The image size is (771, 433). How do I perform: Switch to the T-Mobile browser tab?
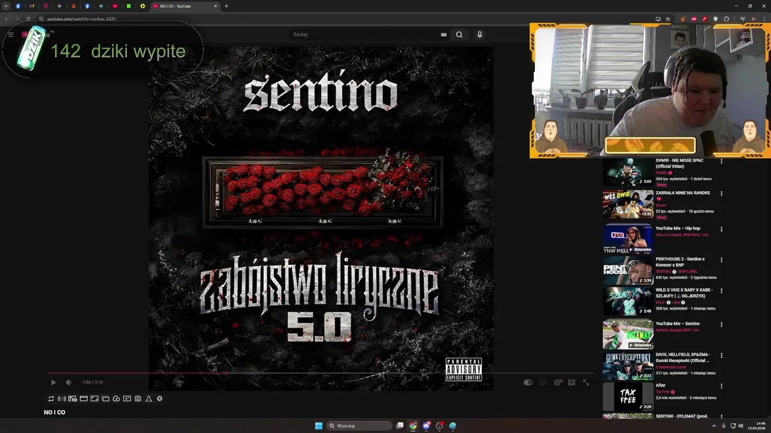[46, 6]
